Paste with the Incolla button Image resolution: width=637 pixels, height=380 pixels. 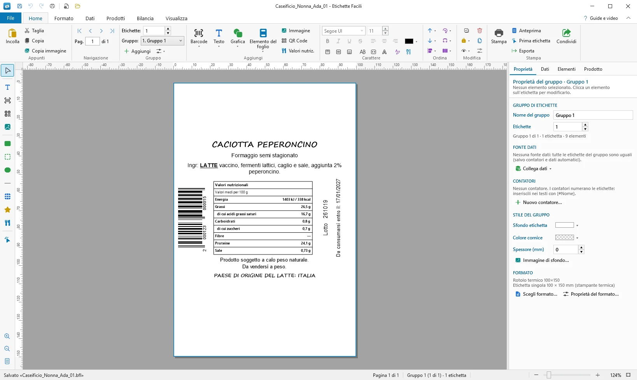click(x=12, y=37)
